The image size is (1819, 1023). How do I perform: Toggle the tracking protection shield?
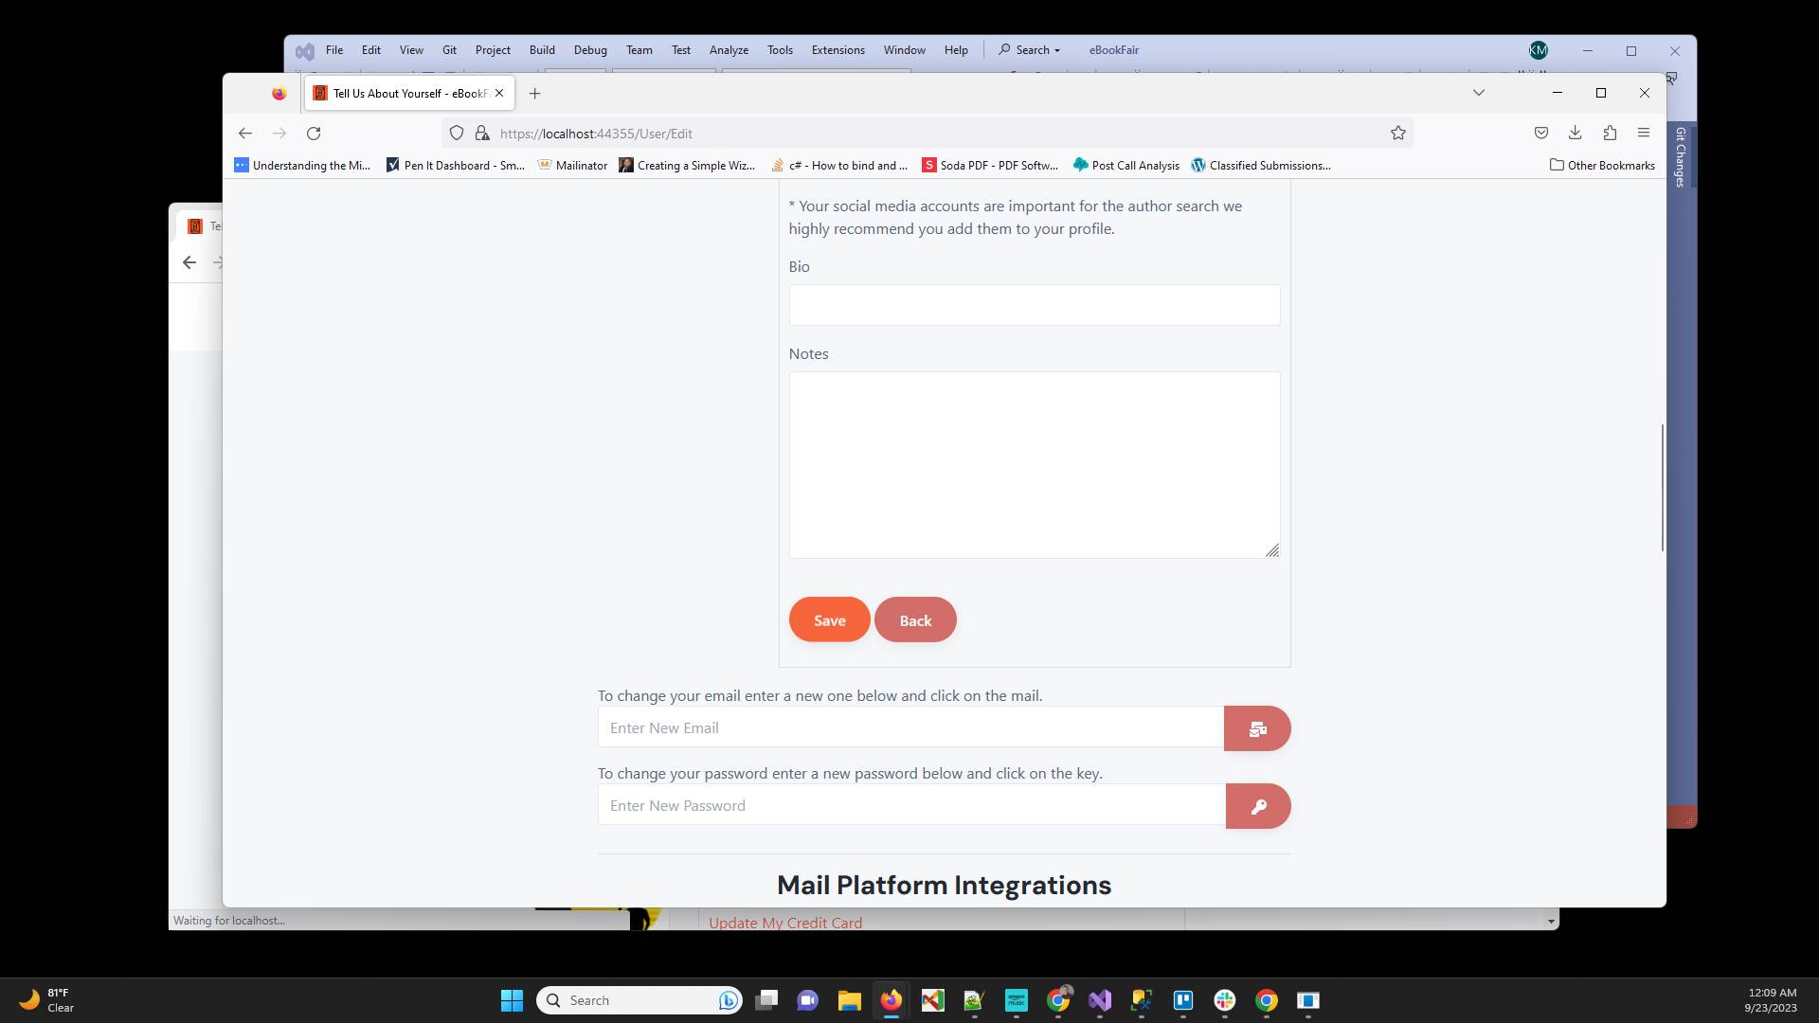(x=457, y=133)
